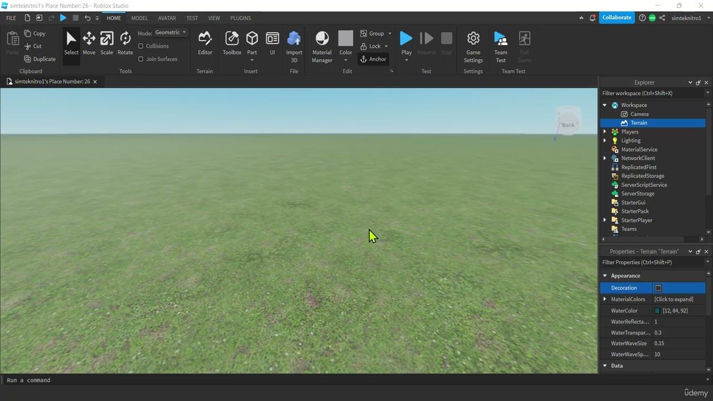Viewport: 713px width, 401px height.
Task: Click the blue play icon in quick access bar
Action: (63, 18)
